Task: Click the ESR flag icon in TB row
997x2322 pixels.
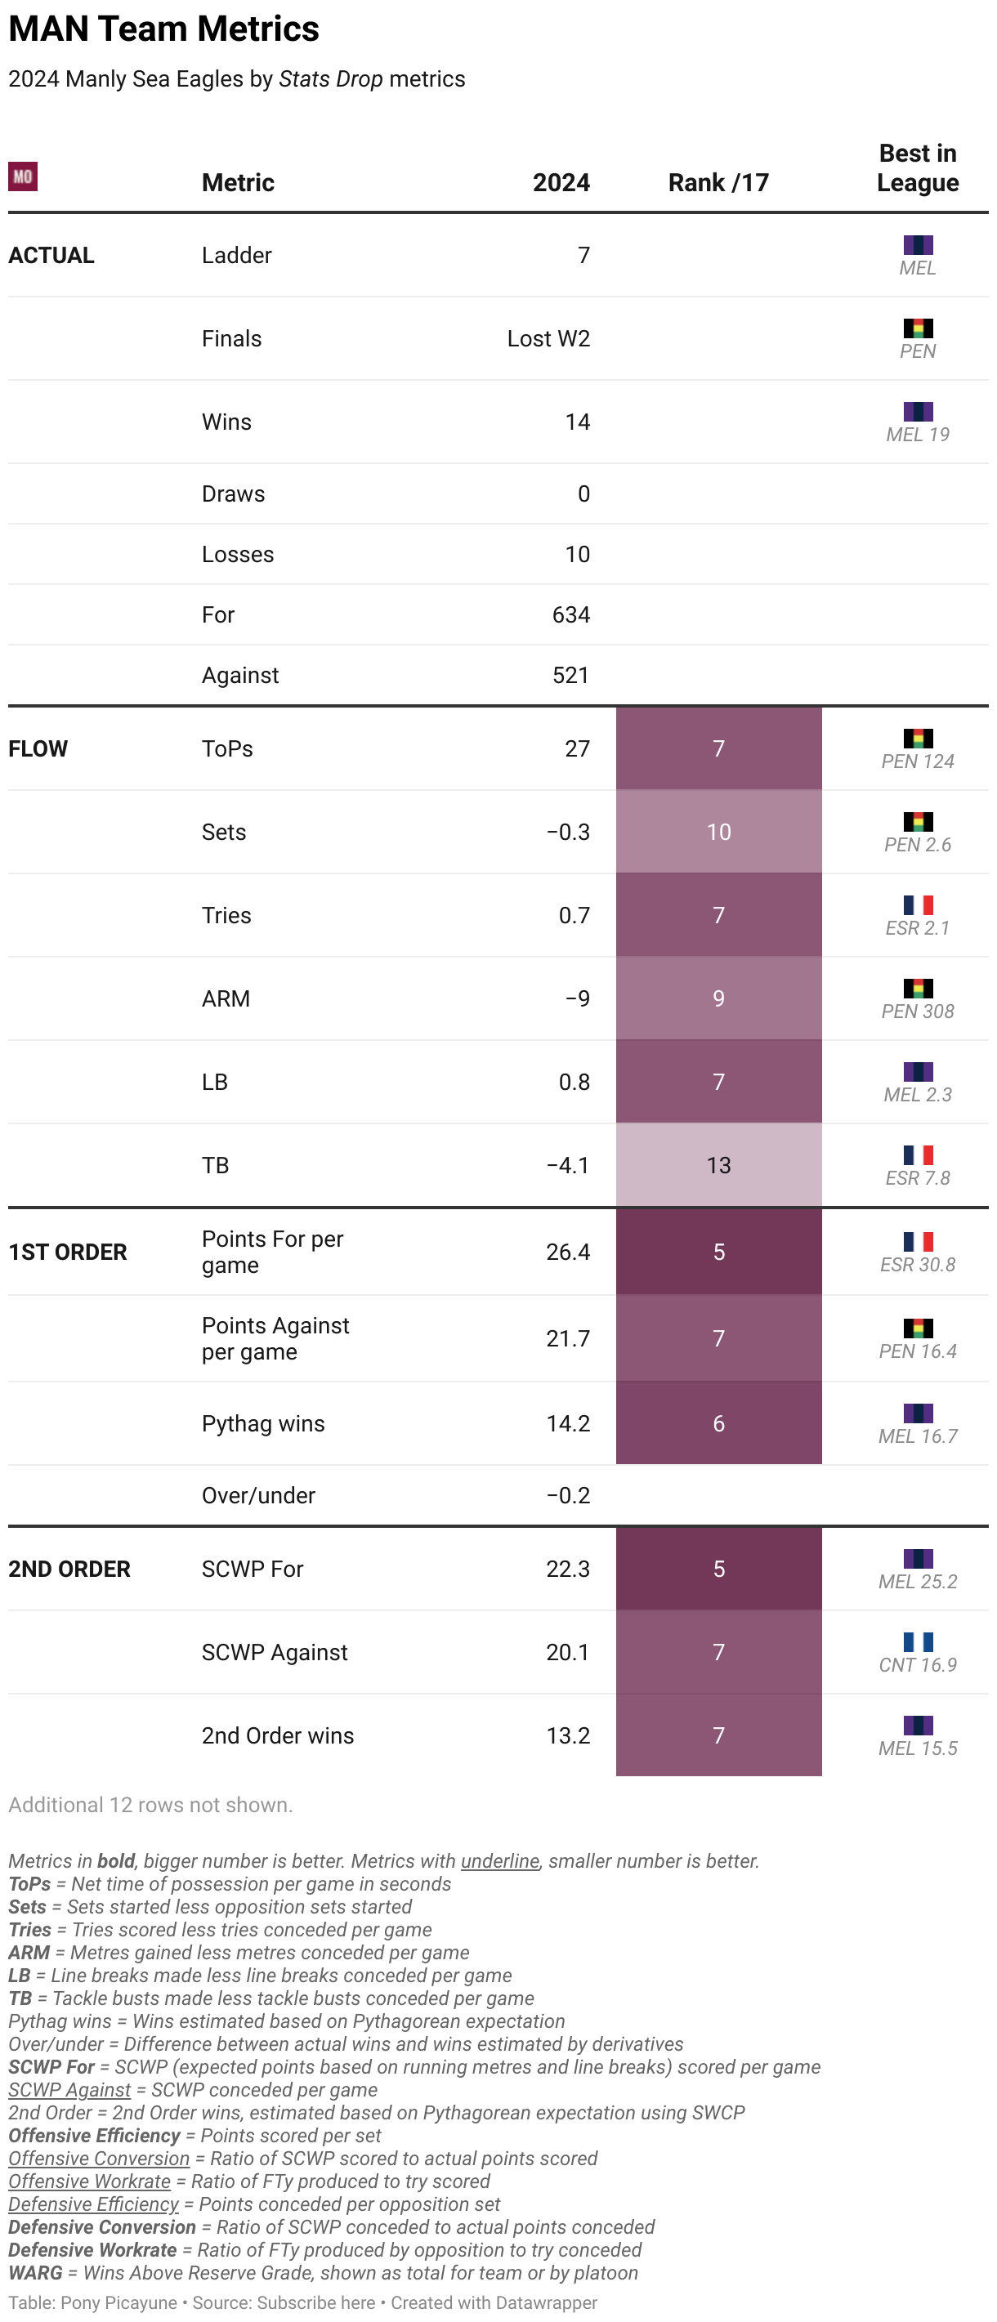Action: click(918, 1154)
